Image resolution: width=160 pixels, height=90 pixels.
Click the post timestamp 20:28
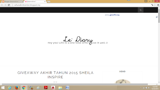(x=55, y=82)
